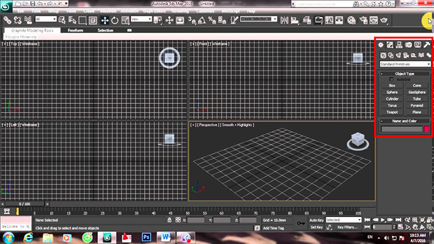434x244 pixels.
Task: Open the Motion command panel tab
Action: (x=408, y=45)
